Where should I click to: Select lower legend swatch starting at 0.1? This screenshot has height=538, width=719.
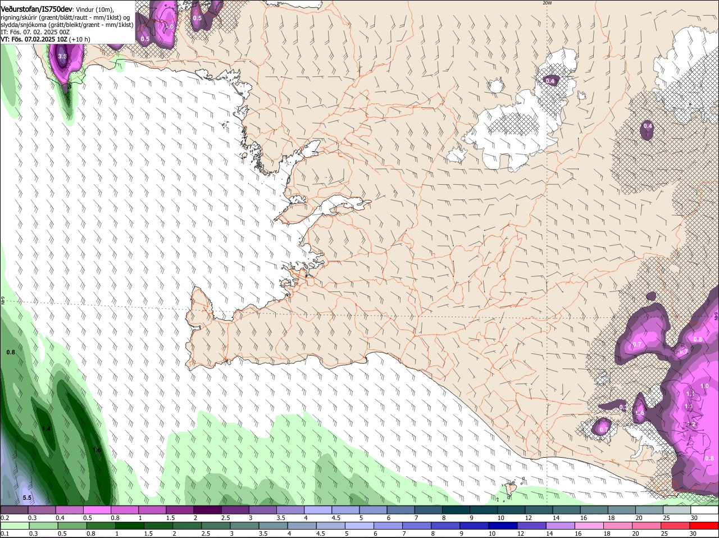pos(14,526)
